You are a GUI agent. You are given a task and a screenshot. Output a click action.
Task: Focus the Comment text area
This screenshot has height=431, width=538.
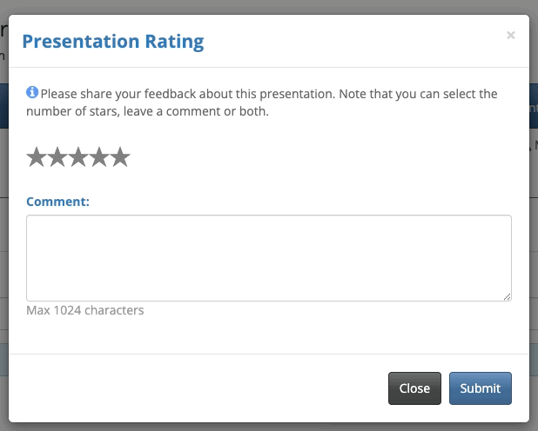[x=268, y=258]
